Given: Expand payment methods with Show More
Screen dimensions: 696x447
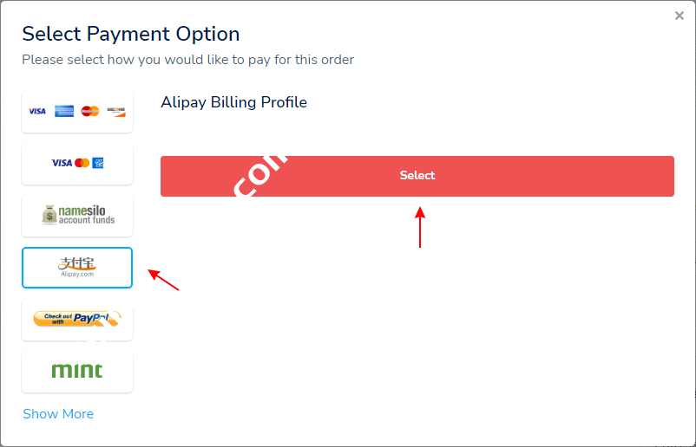Looking at the screenshot, I should 58,414.
